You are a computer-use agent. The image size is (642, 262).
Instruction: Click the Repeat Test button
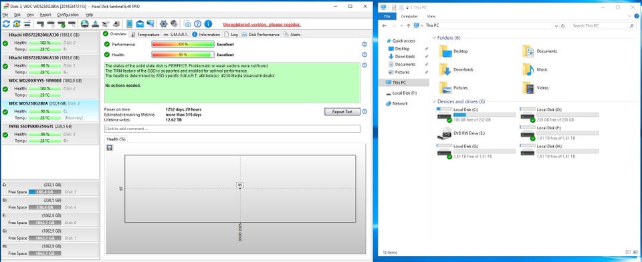point(342,111)
